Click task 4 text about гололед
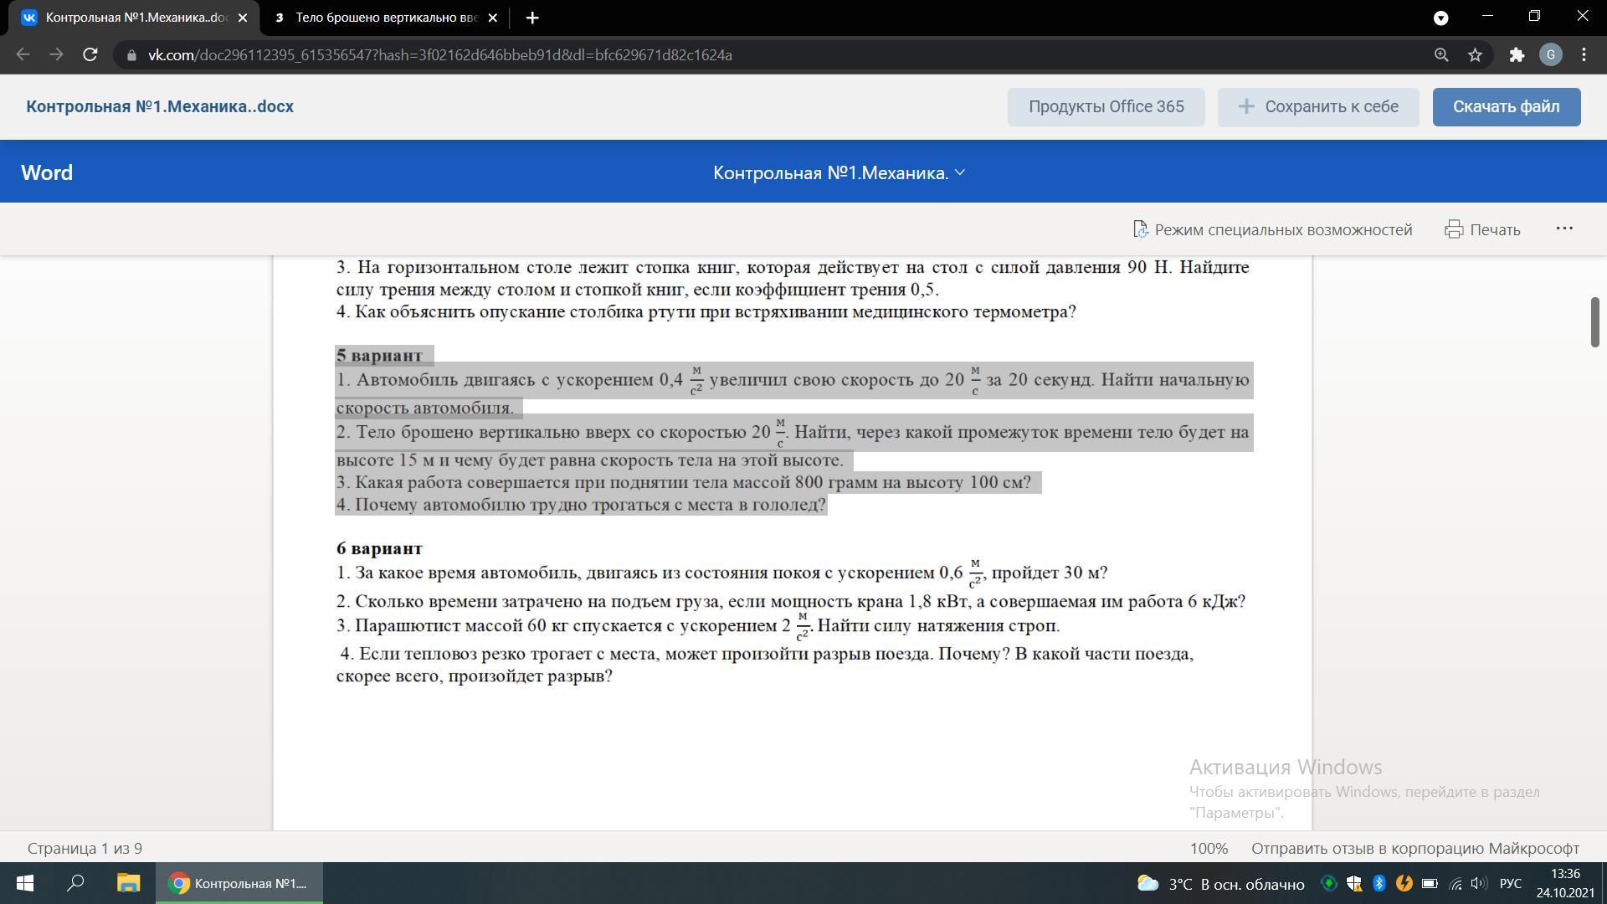The height and width of the screenshot is (904, 1607). click(x=581, y=505)
